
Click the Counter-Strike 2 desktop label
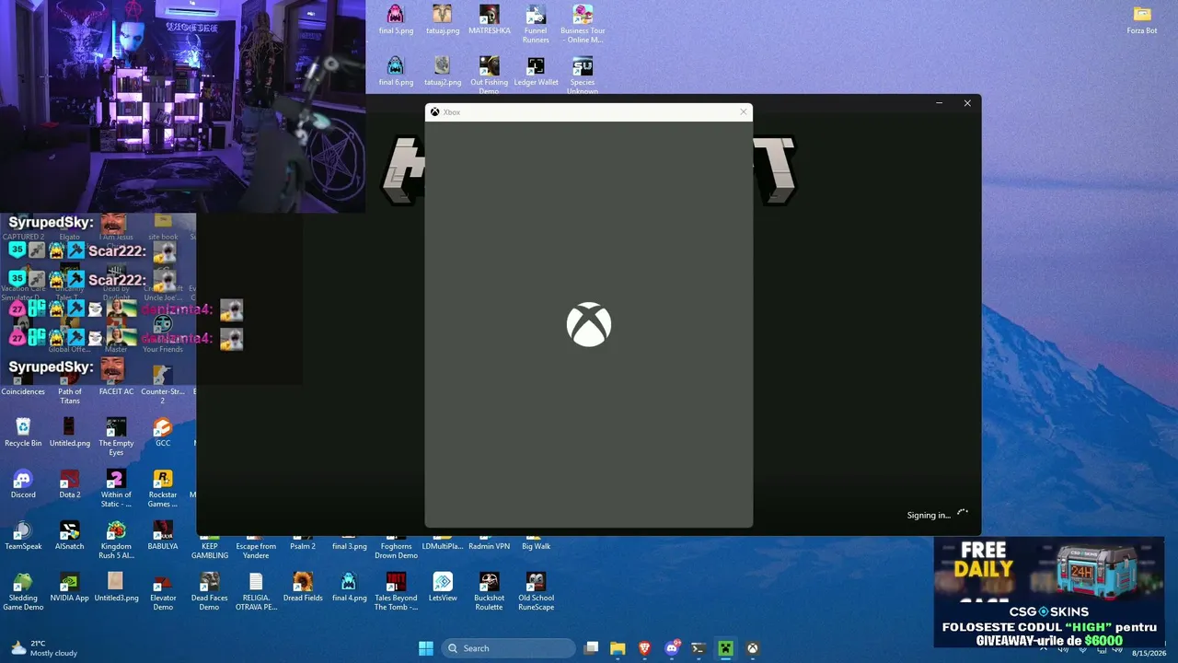(163, 396)
